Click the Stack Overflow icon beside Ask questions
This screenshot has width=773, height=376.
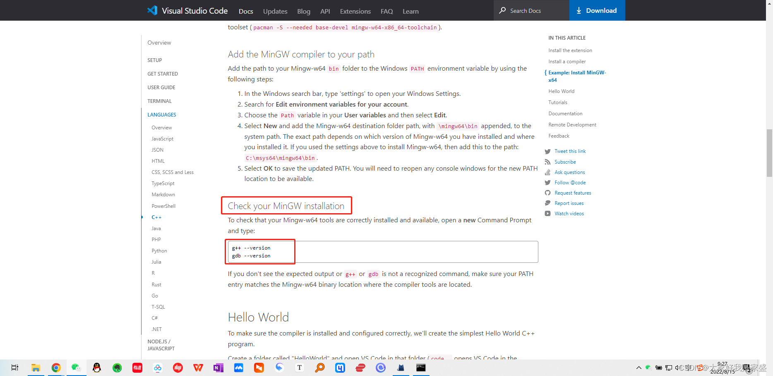[x=547, y=172]
